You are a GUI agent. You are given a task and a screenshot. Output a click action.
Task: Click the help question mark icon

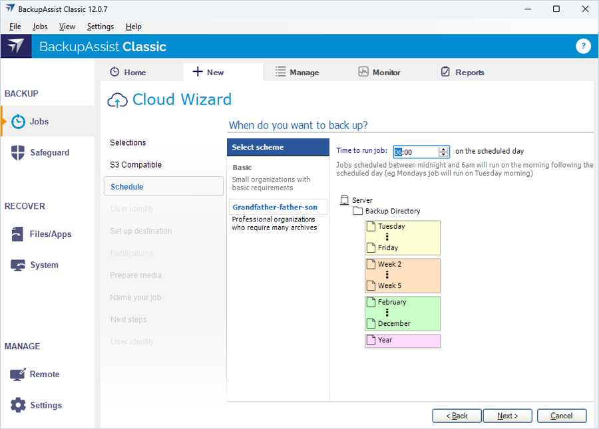583,46
